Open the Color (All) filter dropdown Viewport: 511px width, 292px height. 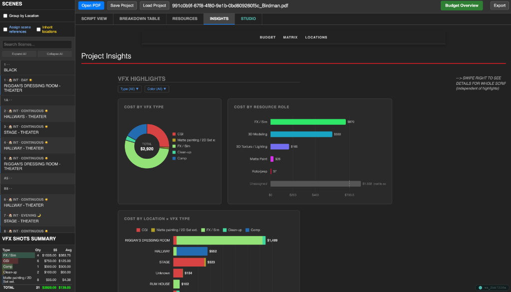[156, 89]
